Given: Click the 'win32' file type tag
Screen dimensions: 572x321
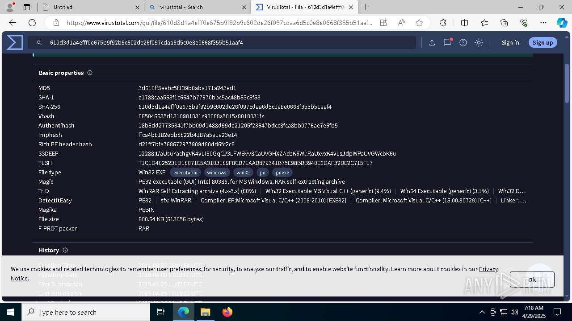Looking at the screenshot, I should [x=243, y=173].
